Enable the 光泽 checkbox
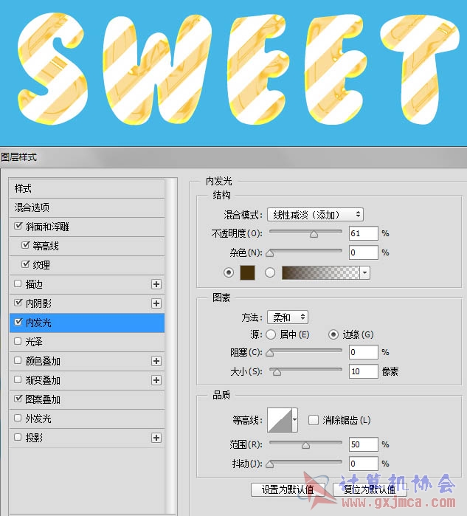 coord(18,341)
